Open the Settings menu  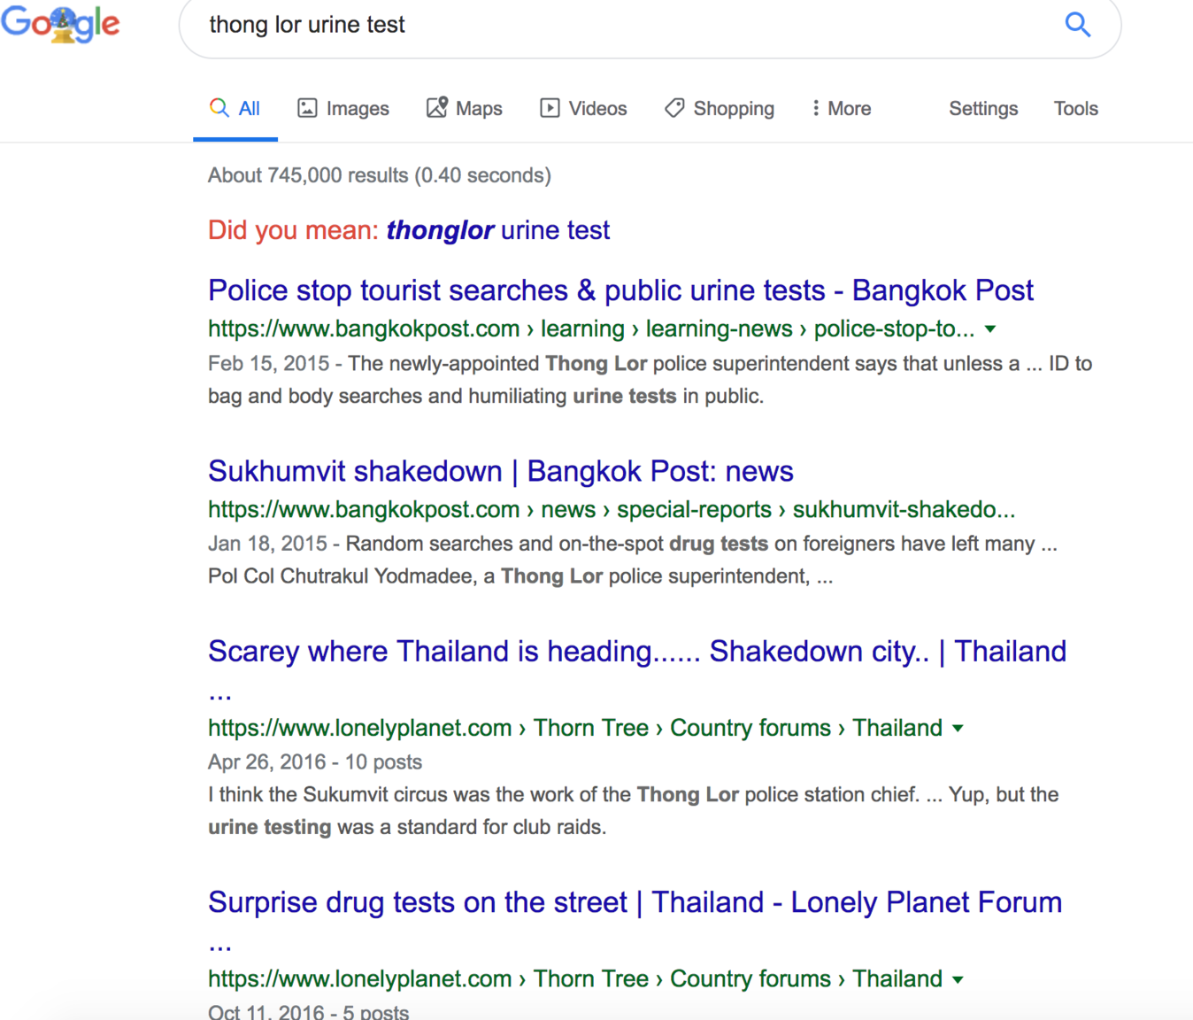tap(983, 108)
